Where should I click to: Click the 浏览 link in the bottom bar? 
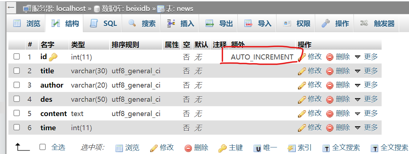tap(132, 148)
